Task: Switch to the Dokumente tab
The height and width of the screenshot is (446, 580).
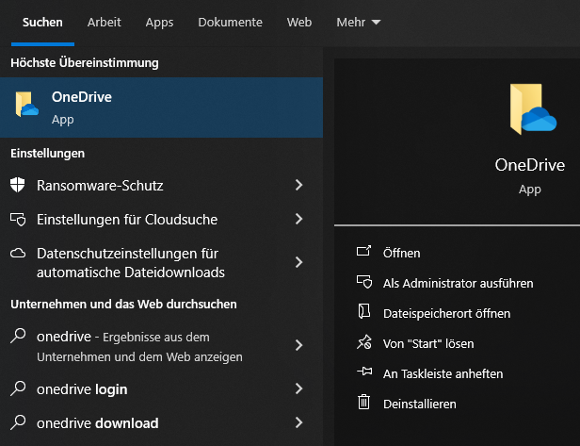Action: 230,23
